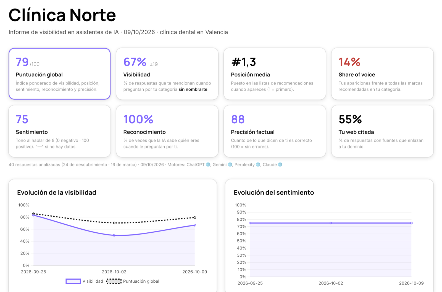Image resolution: width=442 pixels, height=292 pixels.
Task: Click the 'Evolución de la visibilidad' chart title
Action: (x=57, y=192)
